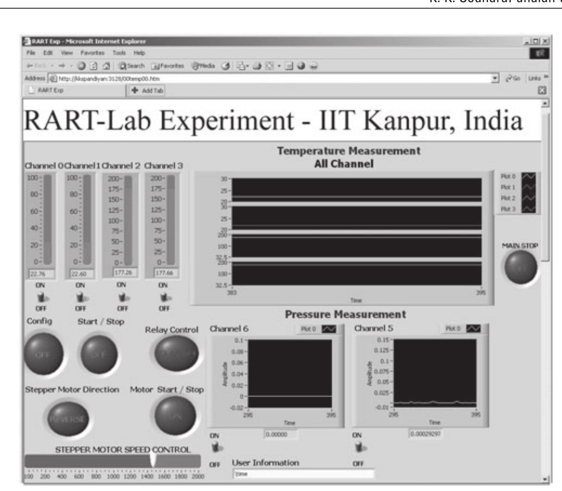Click the Add Tab button
This screenshot has height=491, width=562.
tap(147, 91)
